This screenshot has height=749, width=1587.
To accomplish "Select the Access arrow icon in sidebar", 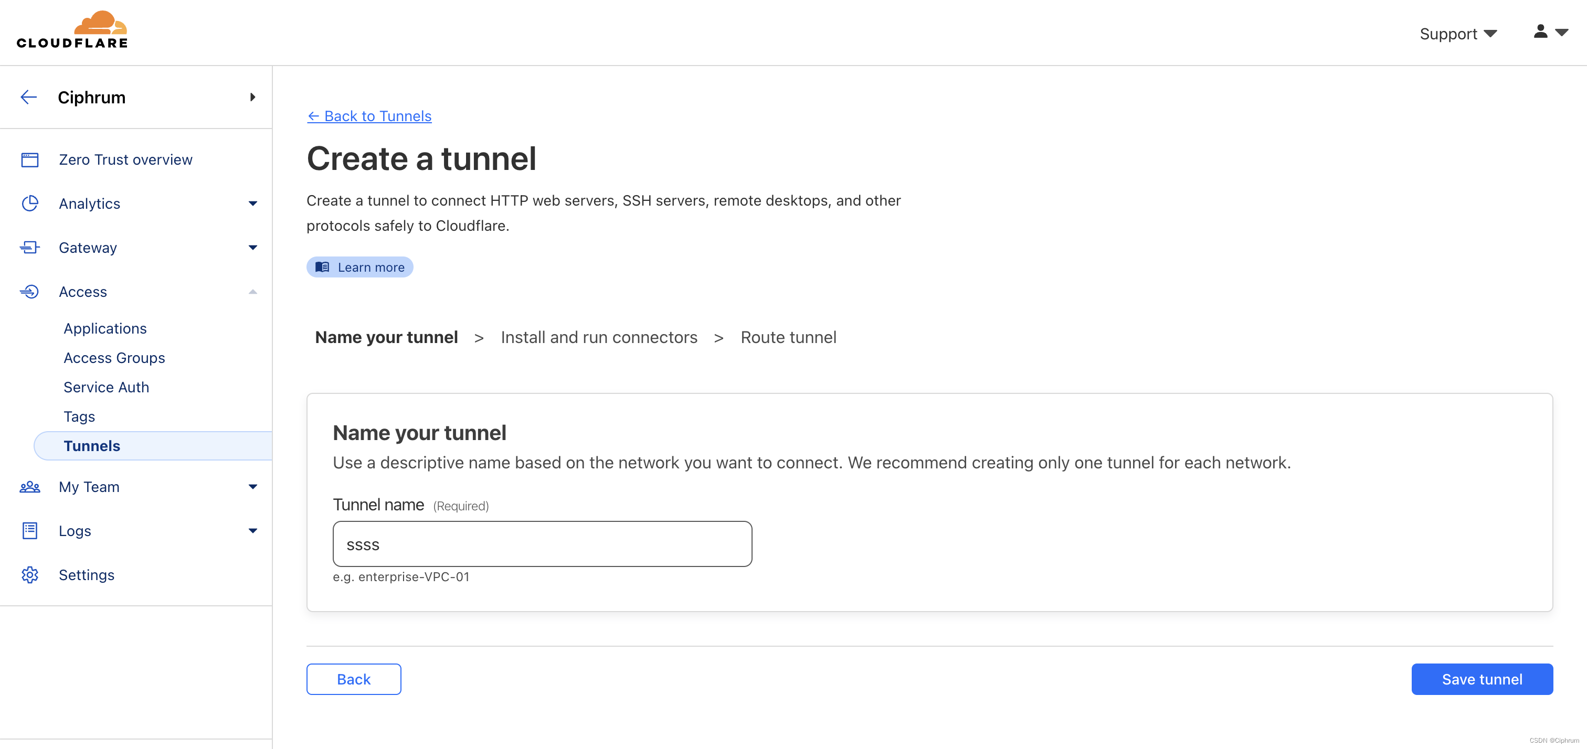I will coord(252,291).
